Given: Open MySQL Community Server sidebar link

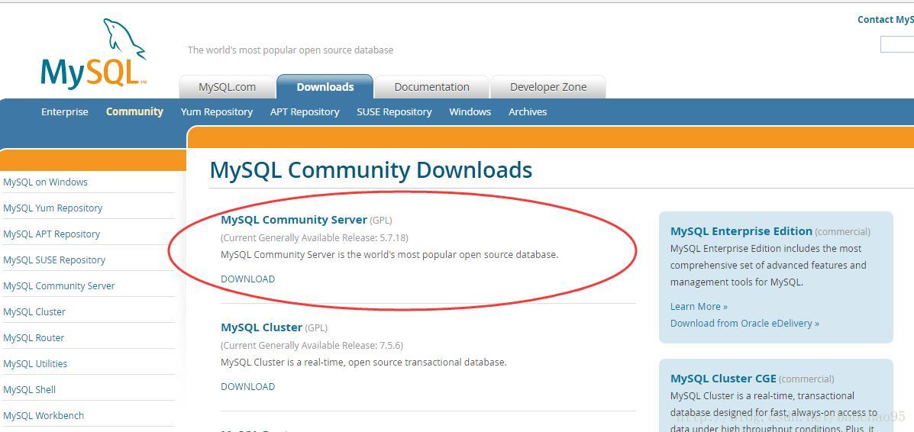Looking at the screenshot, I should coord(59,285).
